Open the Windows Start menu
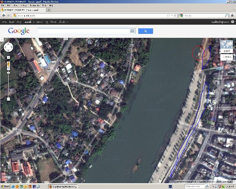Image resolution: width=236 pixels, height=189 pixels. click(6, 187)
